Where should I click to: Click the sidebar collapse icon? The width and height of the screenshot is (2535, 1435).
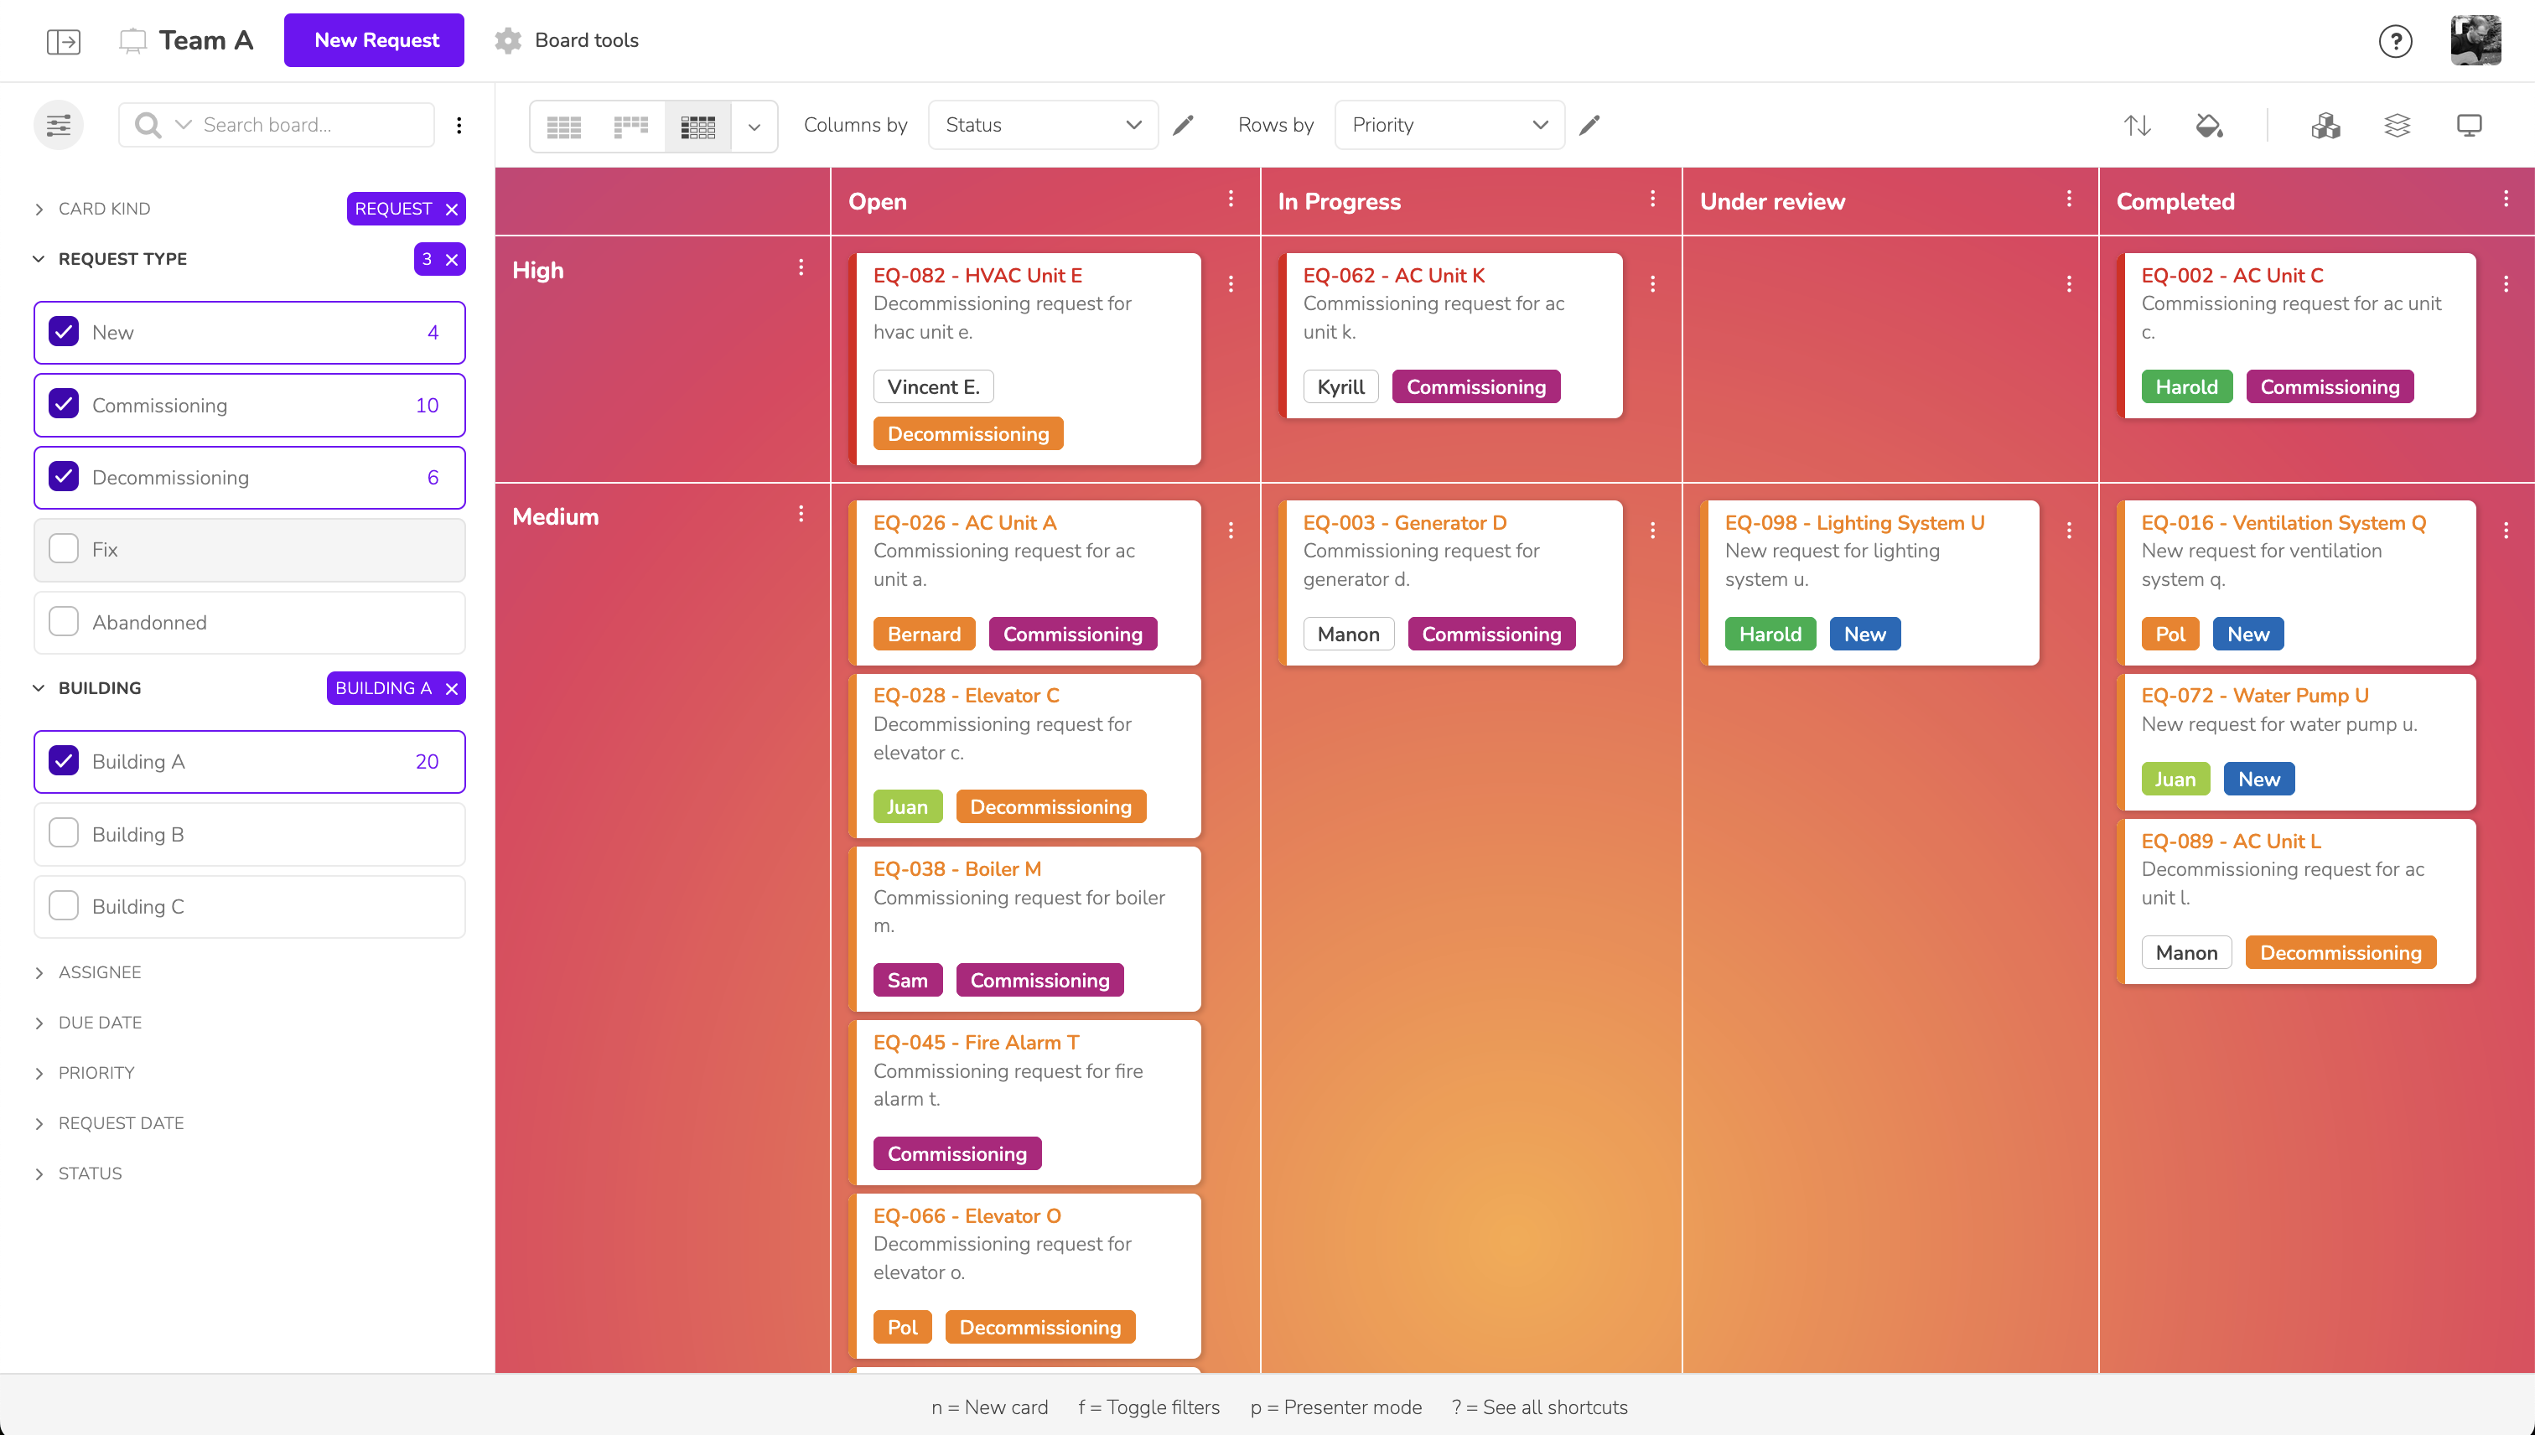63,40
